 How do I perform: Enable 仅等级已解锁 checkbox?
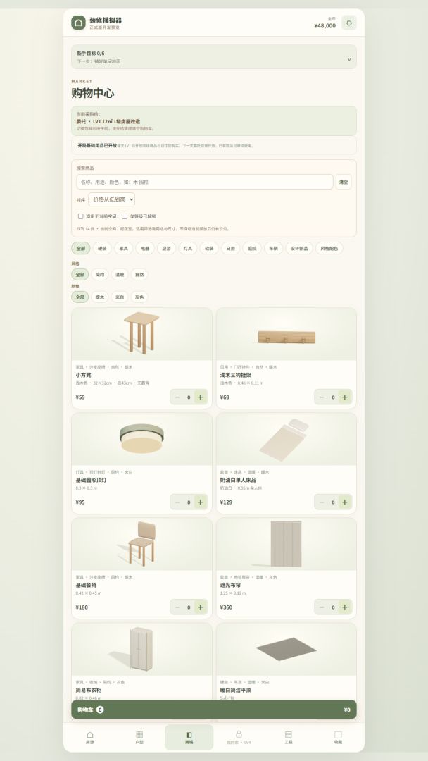pos(125,216)
